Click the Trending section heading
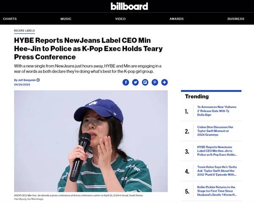This screenshot has height=203, width=254. (x=197, y=97)
